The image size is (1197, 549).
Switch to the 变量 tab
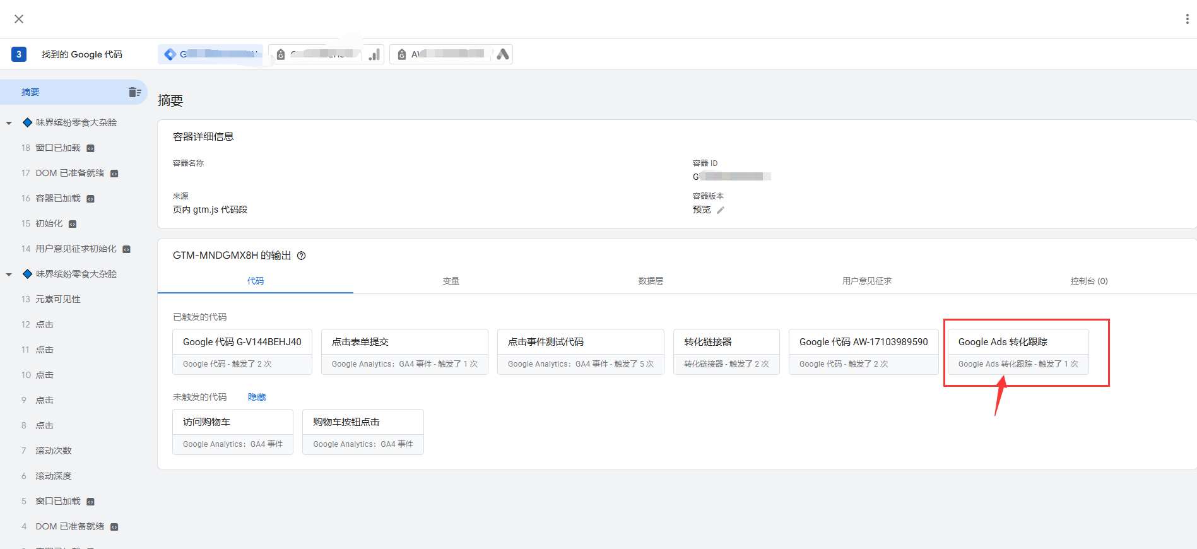click(x=451, y=281)
